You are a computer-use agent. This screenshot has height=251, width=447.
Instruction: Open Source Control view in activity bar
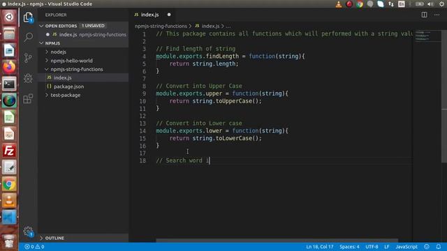[x=28, y=58]
